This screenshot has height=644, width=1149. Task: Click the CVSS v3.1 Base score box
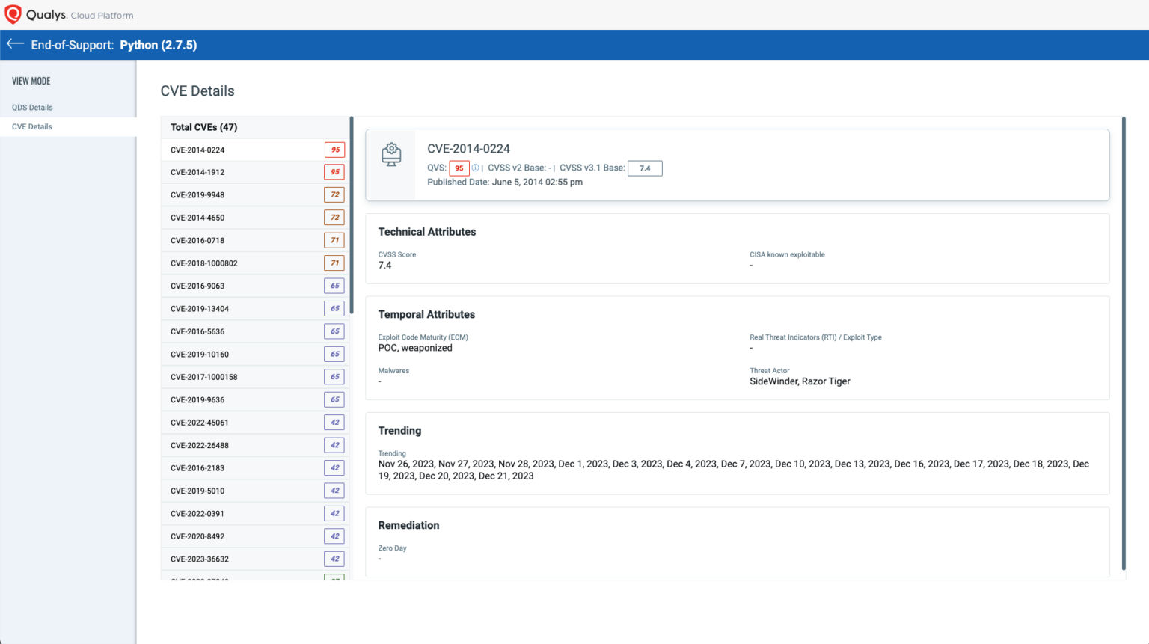tap(644, 168)
